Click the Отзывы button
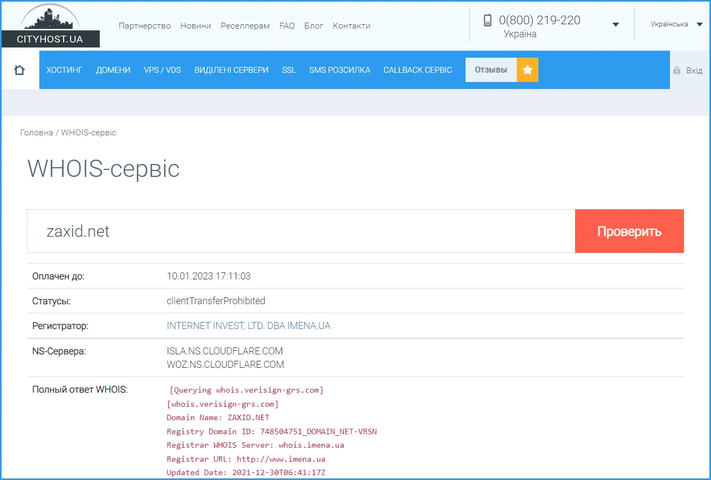The width and height of the screenshot is (711, 480). 491,70
